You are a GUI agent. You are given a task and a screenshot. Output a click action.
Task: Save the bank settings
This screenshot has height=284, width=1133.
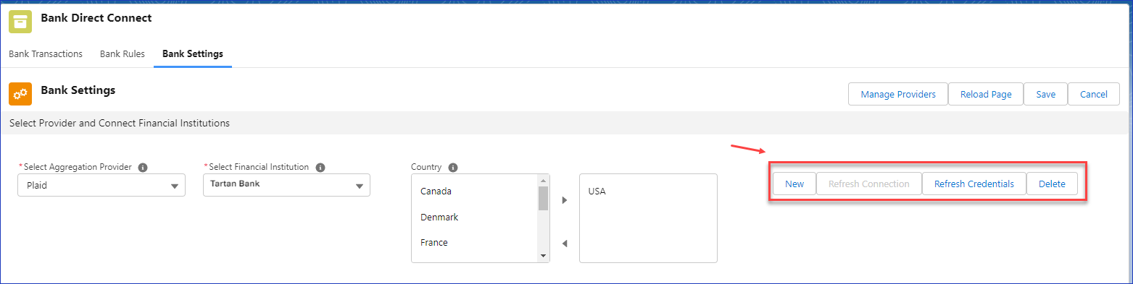1046,94
